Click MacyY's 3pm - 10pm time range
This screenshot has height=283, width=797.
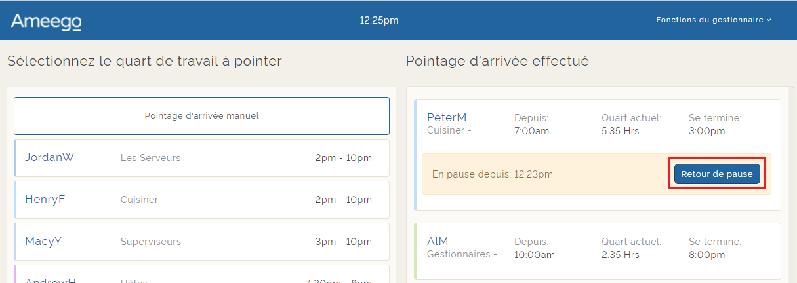pyautogui.click(x=343, y=242)
